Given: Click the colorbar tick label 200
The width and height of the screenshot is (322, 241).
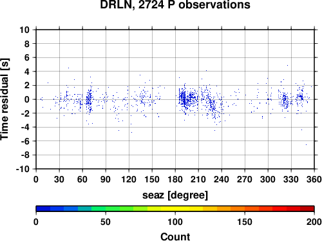Looking at the screenshot, I should (x=314, y=222).
